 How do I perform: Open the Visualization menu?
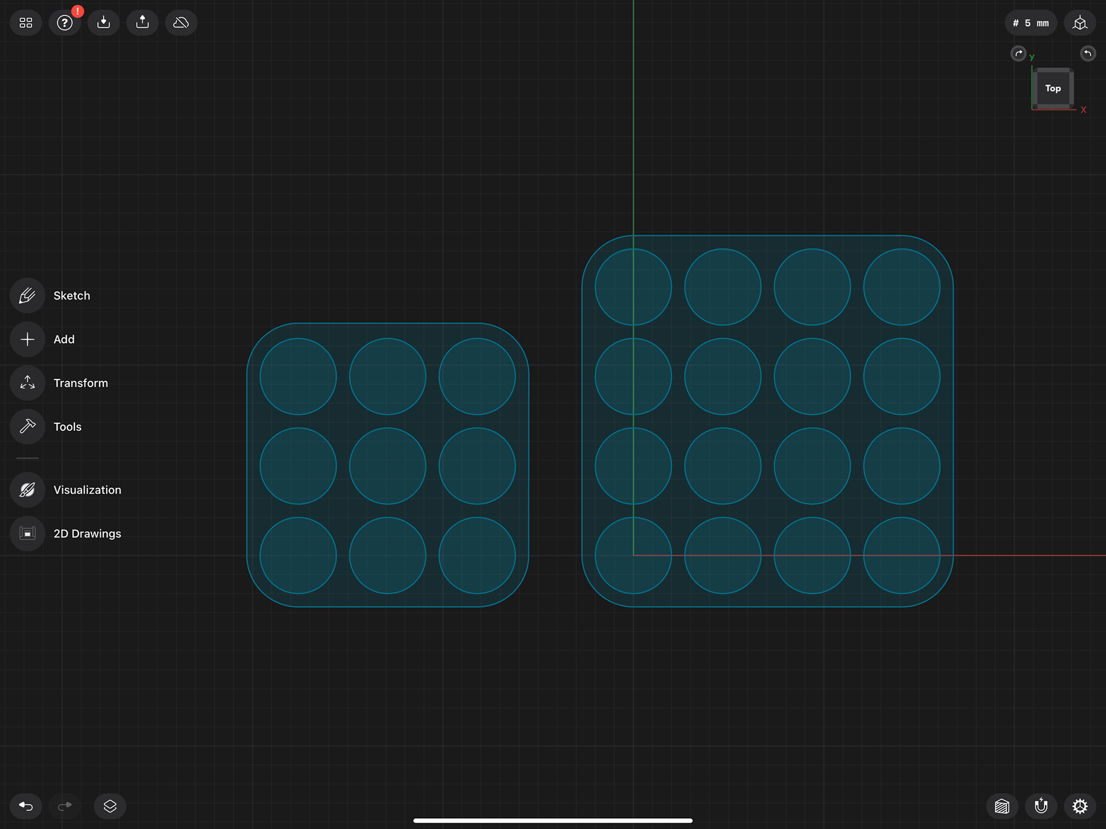tap(27, 490)
